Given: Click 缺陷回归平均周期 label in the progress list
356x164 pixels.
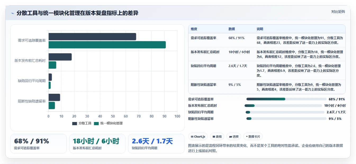Looking at the screenshot, I should pos(201,112).
